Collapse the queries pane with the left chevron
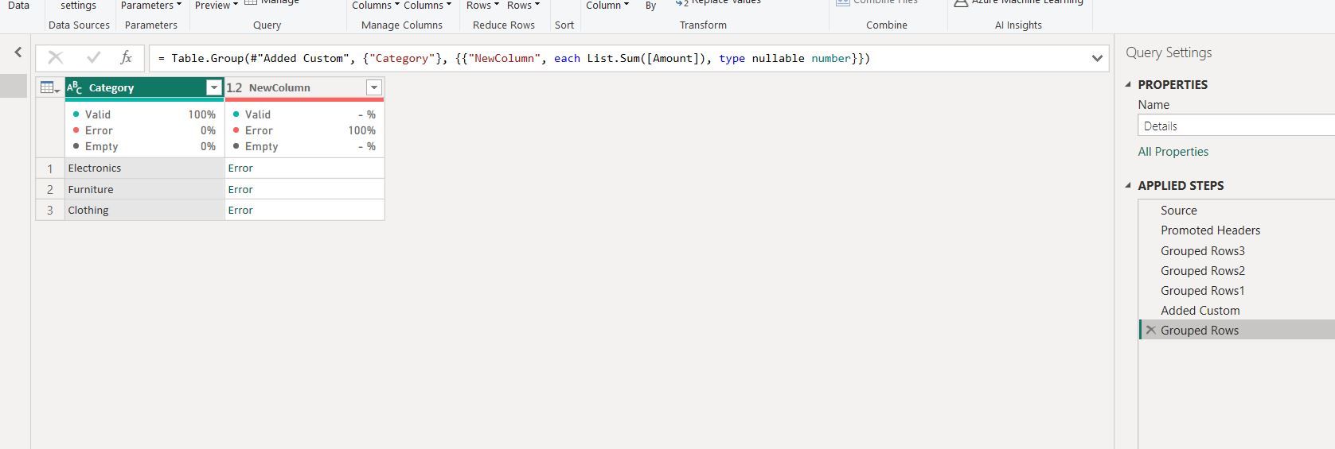Image resolution: width=1335 pixels, height=449 pixels. tap(18, 53)
